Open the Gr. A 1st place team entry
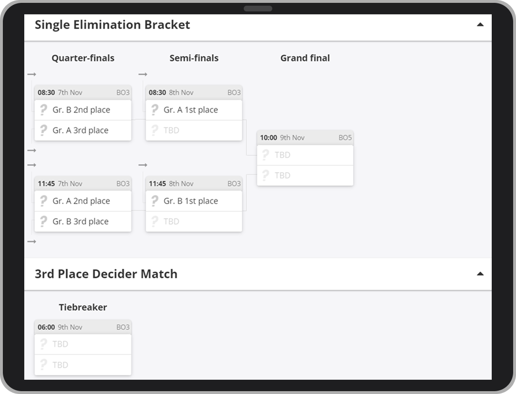This screenshot has height=394, width=516. (x=191, y=110)
